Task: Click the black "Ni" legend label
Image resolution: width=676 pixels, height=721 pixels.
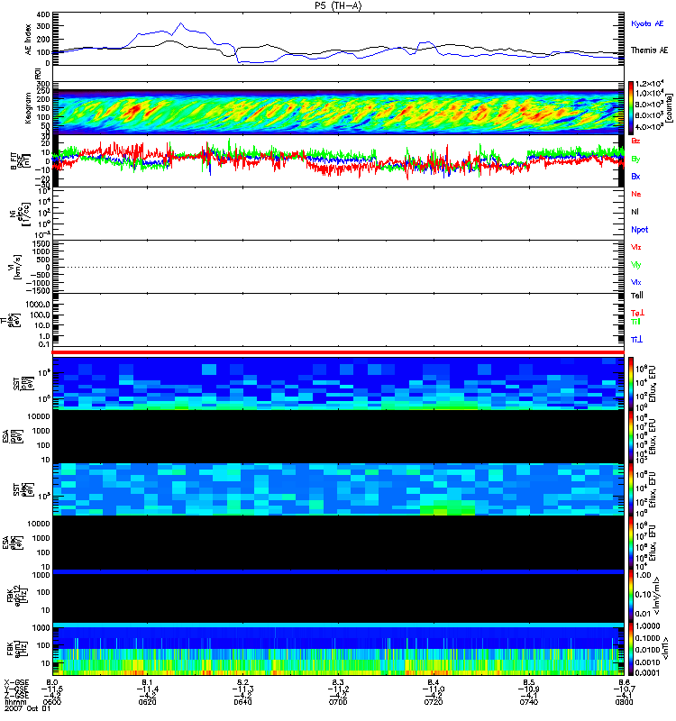Action: (635, 212)
